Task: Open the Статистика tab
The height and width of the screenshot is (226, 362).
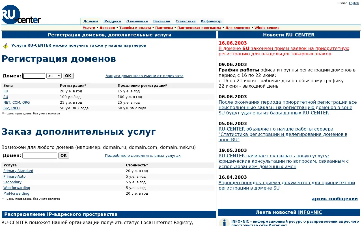Action: [186, 21]
